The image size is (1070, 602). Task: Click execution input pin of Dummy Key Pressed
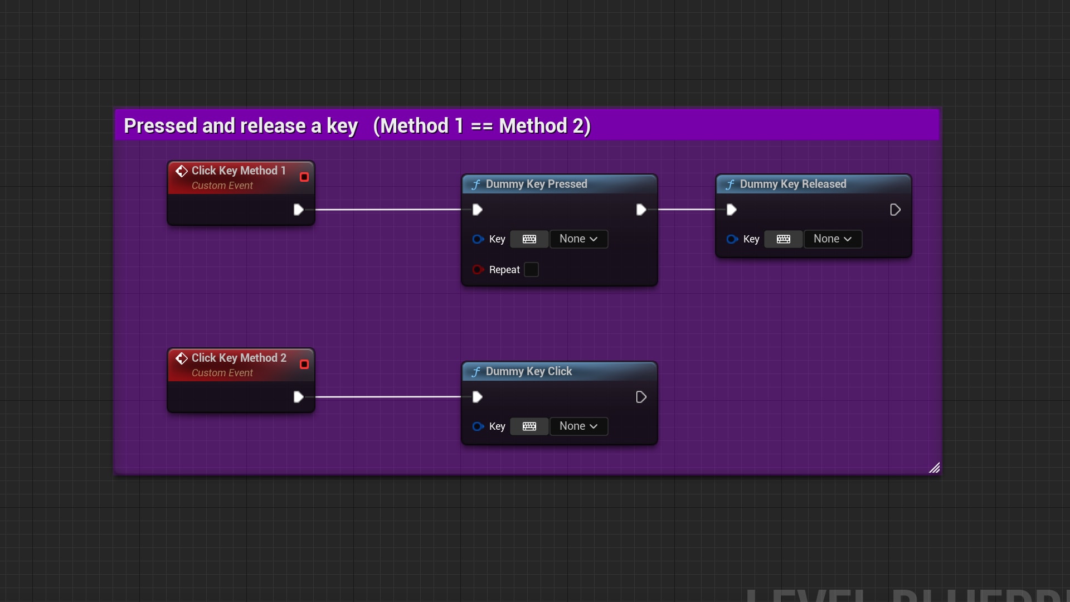click(478, 209)
